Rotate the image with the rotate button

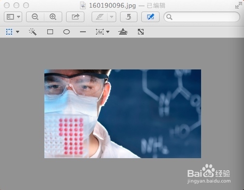coord(129,17)
